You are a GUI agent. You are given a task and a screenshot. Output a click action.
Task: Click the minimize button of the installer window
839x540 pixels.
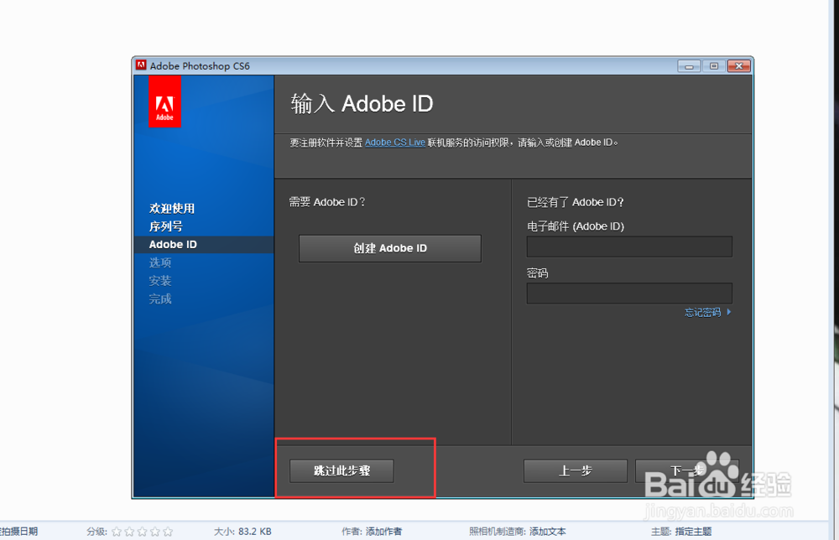click(688, 65)
